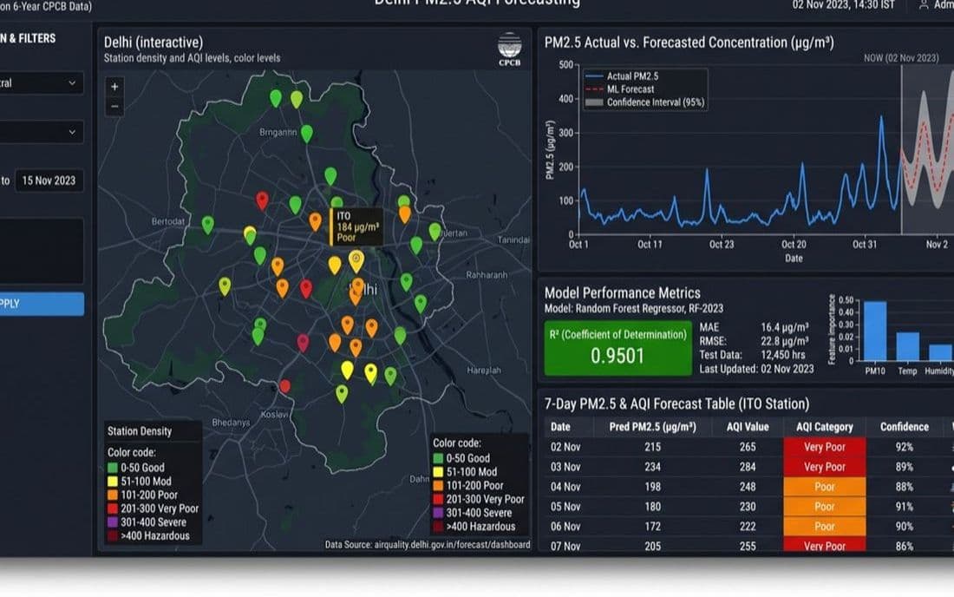Click the 'NOW (02 Nov 2023)' chart marker
Screen dimensions: 954x597
tap(901, 58)
